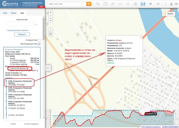Collapse the left side panel
The width and height of the screenshot is (179, 128).
point(48,68)
